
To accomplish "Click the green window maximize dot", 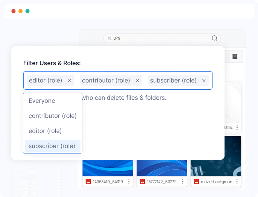I will (x=27, y=11).
